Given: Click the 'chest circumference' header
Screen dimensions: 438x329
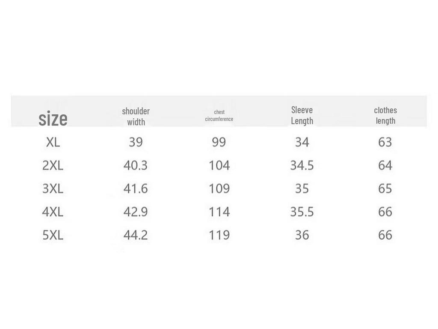Looking at the screenshot, I should click(219, 116).
